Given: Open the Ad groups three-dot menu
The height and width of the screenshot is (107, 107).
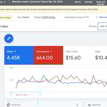Looking at the screenshot, I should (77, 105).
